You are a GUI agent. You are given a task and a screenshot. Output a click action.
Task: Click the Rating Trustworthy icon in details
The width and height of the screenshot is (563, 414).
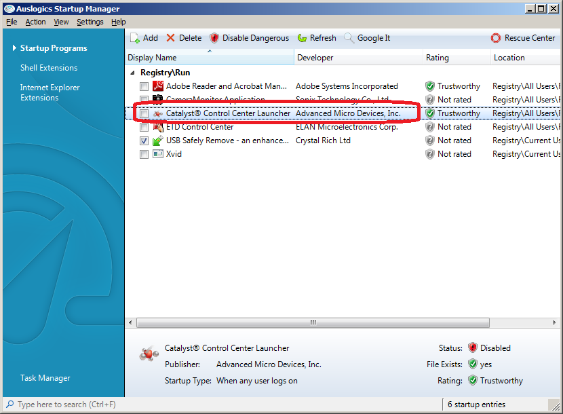[473, 380]
